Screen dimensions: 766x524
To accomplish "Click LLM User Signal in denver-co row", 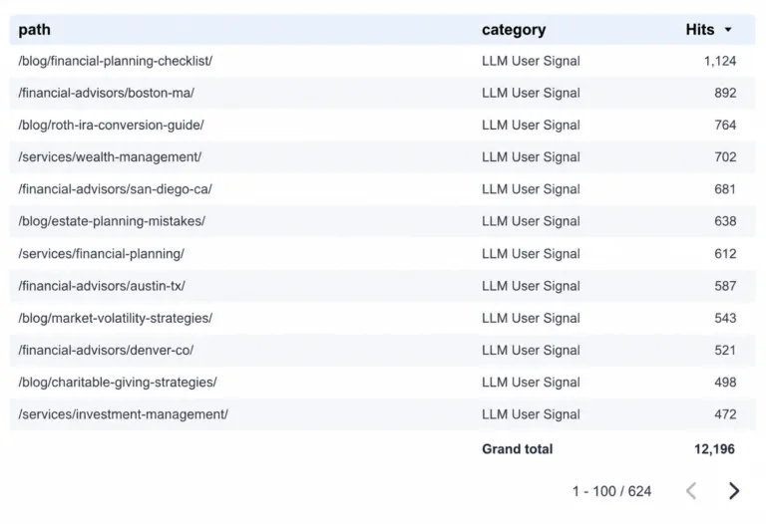I will click(x=531, y=351).
